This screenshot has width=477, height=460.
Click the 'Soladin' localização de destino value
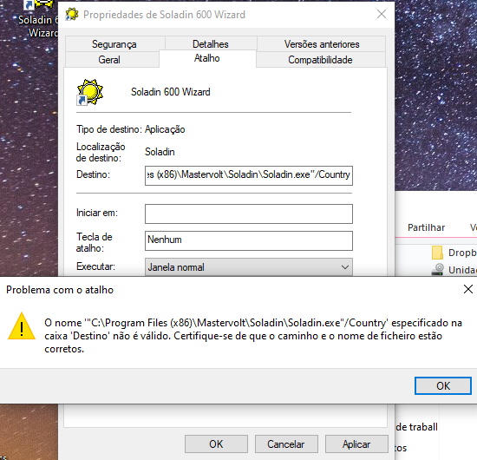pyautogui.click(x=160, y=152)
